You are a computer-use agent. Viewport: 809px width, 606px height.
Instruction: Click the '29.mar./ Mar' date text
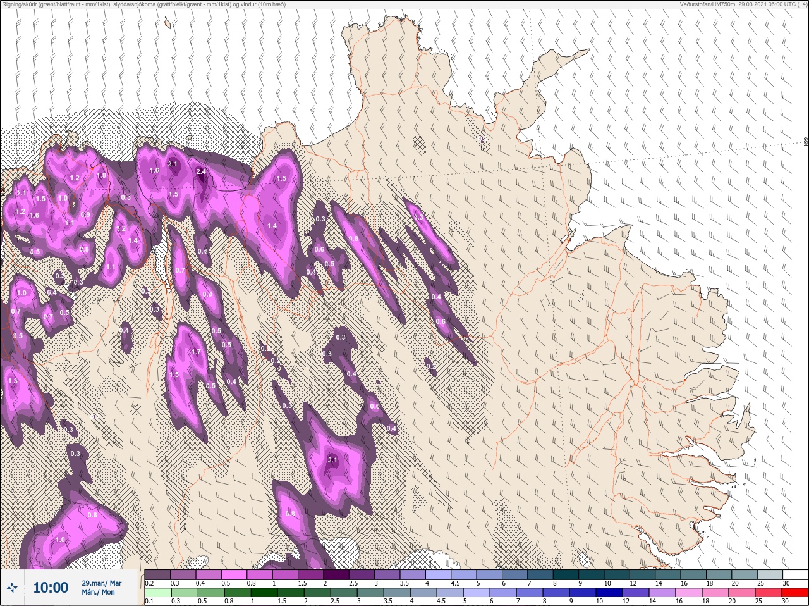tap(101, 583)
